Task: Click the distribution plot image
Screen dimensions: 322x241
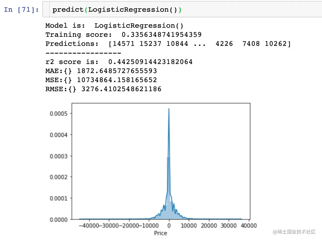Action: 153,169
